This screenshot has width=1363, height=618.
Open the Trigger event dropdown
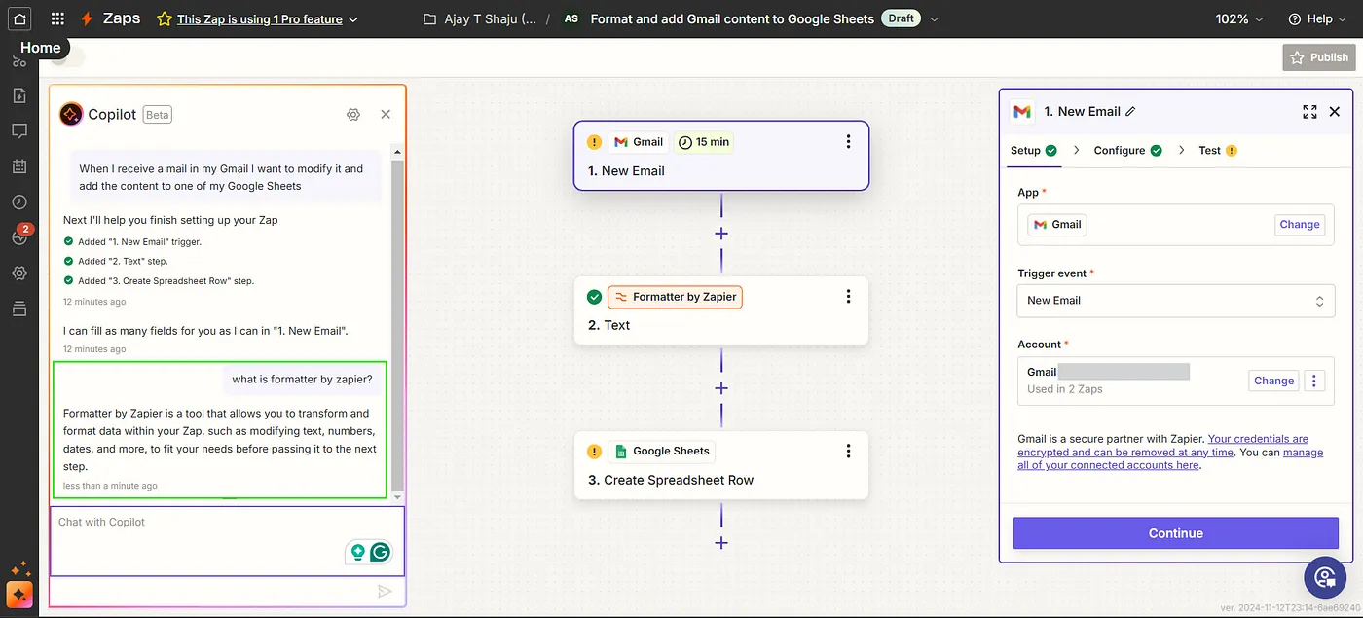point(1176,301)
